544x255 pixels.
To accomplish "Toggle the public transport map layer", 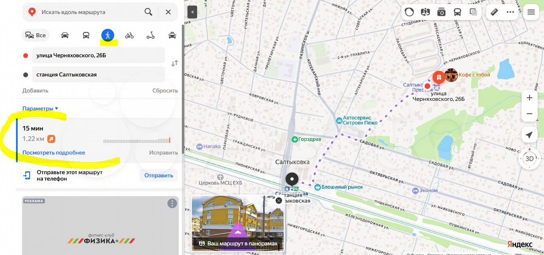I will click(457, 12).
